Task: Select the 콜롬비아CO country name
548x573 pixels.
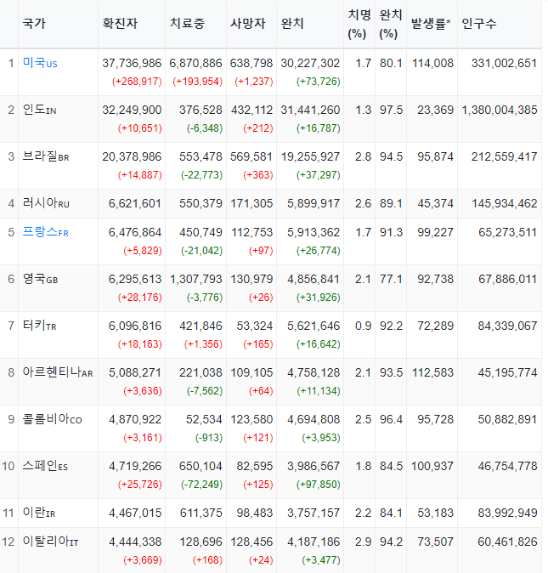Action: coord(52,419)
